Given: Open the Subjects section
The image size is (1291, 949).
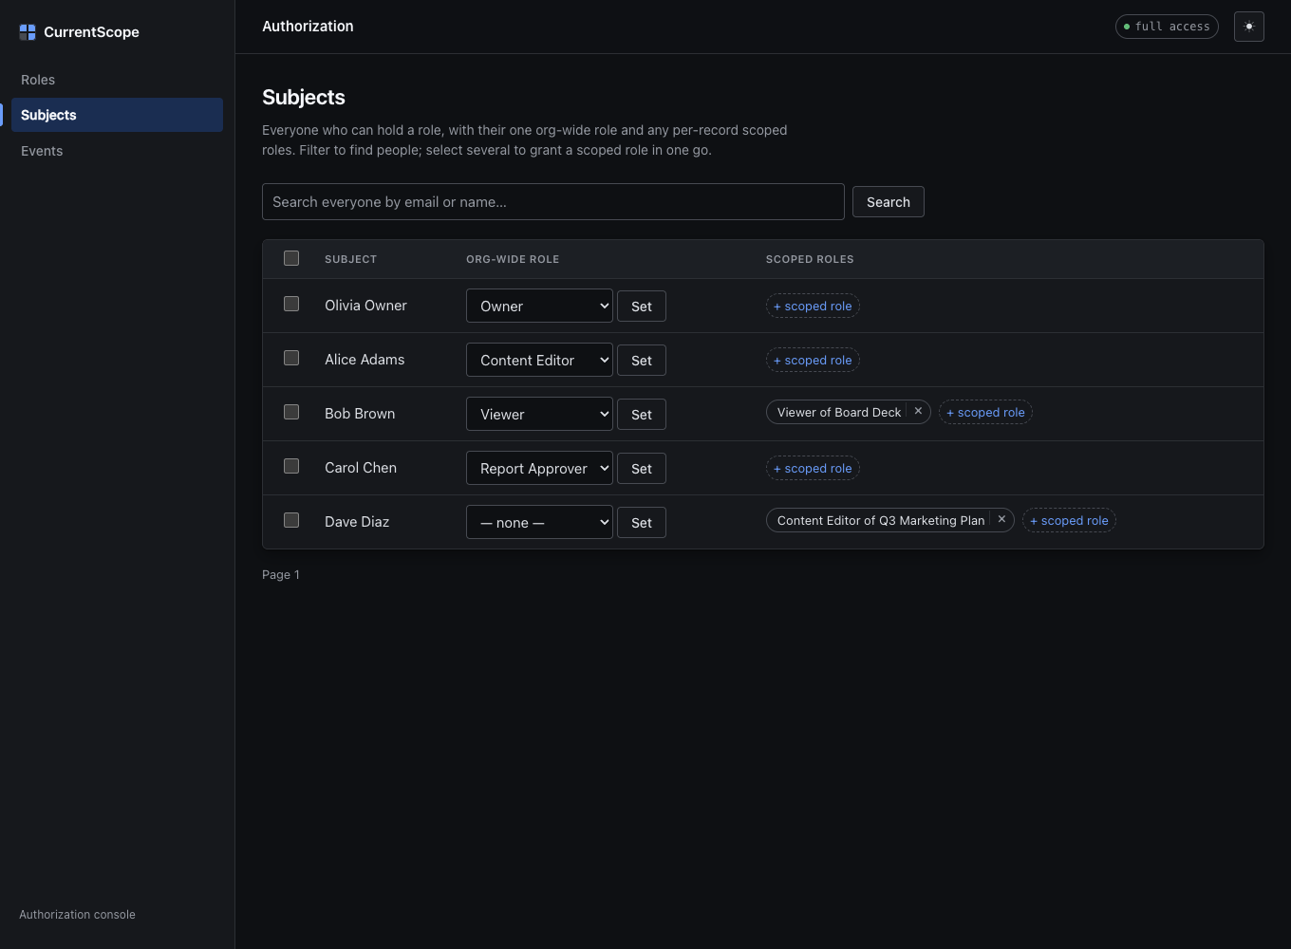Looking at the screenshot, I should [118, 115].
